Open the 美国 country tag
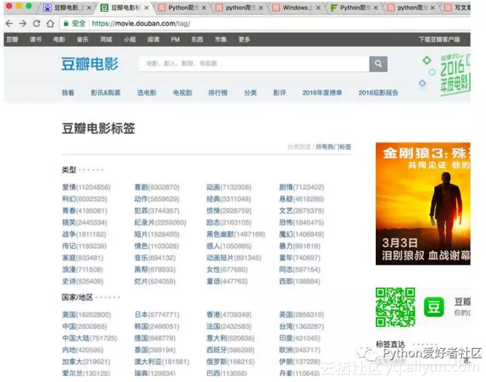 (69, 314)
